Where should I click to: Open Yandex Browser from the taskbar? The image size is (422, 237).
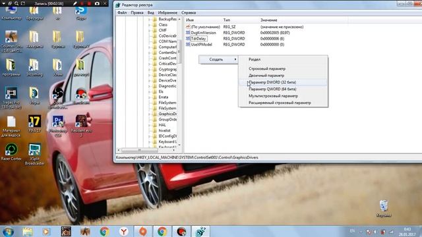[x=123, y=231]
